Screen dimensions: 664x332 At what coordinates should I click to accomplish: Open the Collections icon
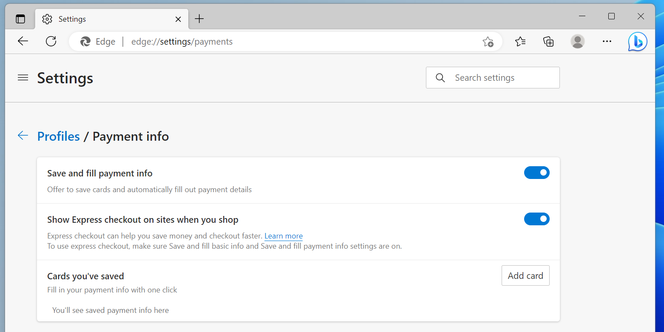point(549,41)
